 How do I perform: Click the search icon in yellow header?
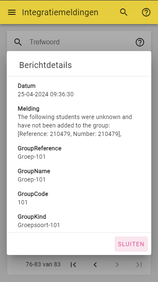124,12
